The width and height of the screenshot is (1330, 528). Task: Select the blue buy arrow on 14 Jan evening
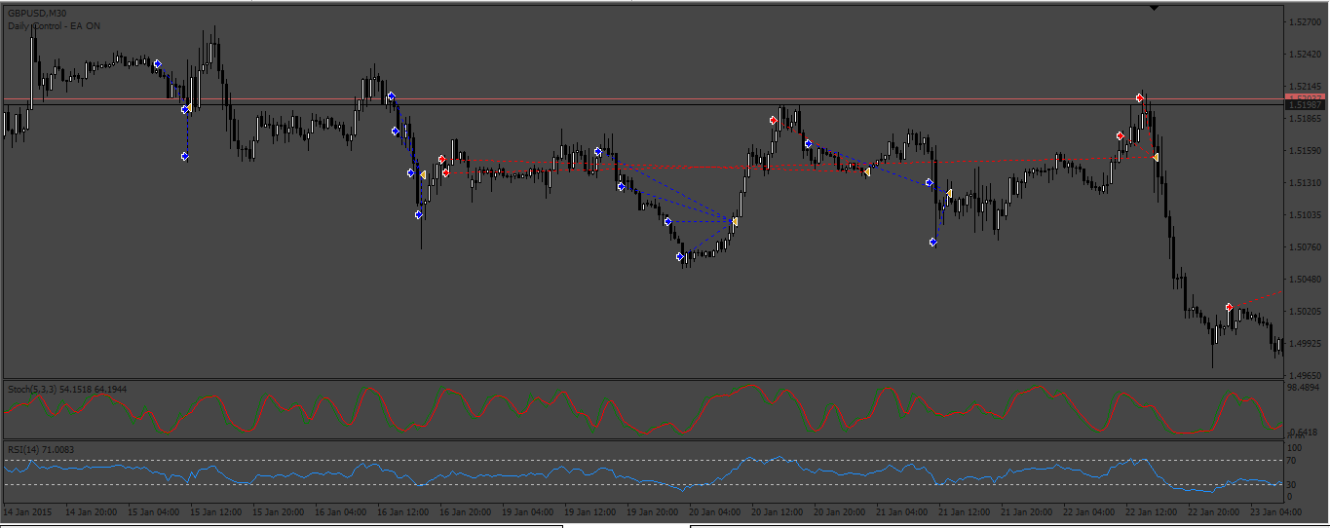pos(158,64)
